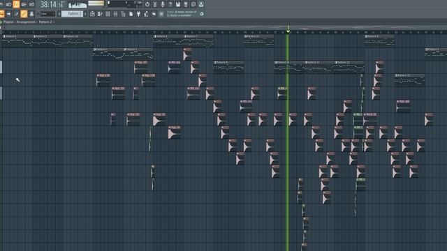Viewport: 447px width, 251px height.
Task: Click Arrangement in the playlist breadcrumb
Action: tap(26, 22)
